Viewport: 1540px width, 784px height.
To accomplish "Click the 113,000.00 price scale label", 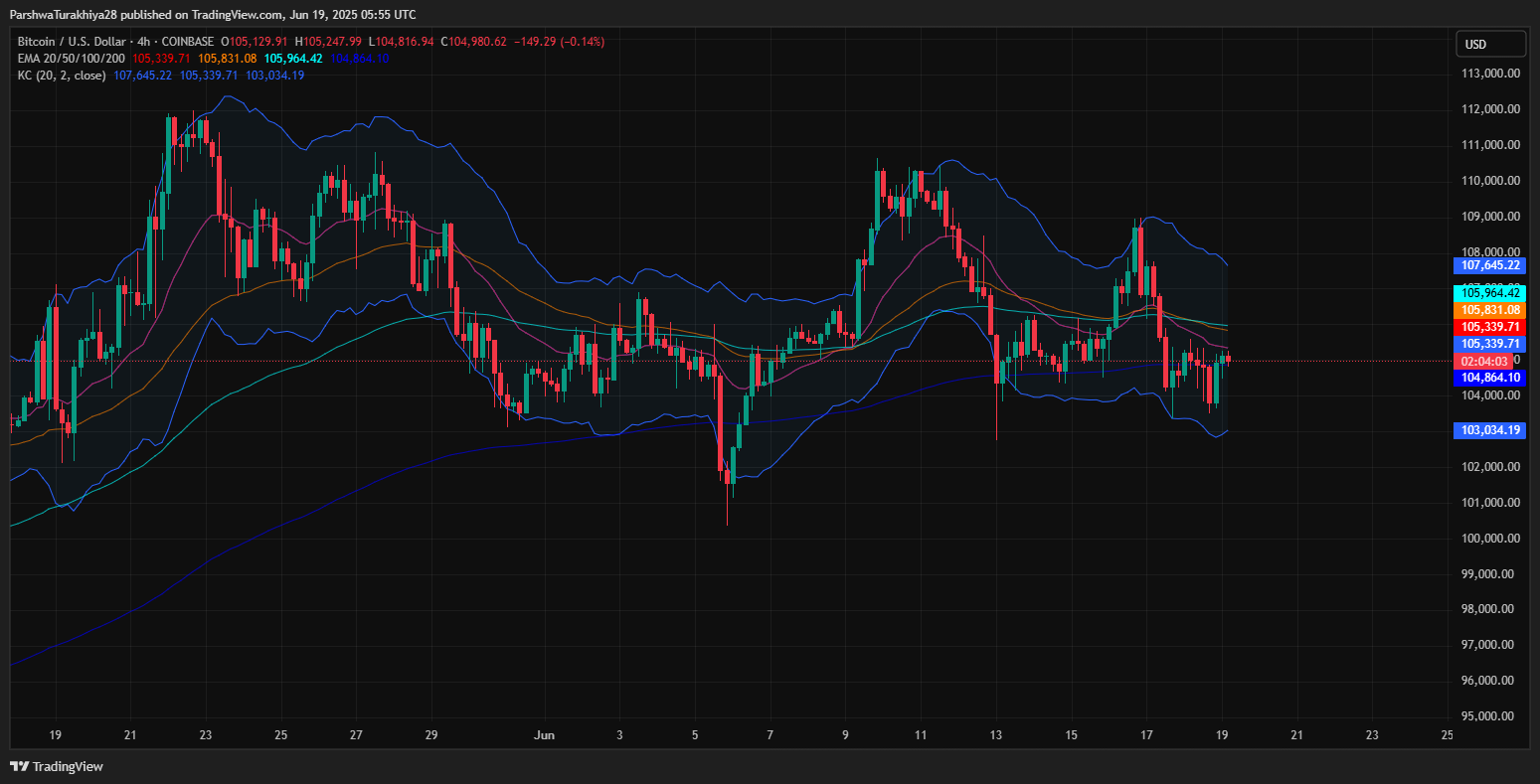I will (1488, 74).
